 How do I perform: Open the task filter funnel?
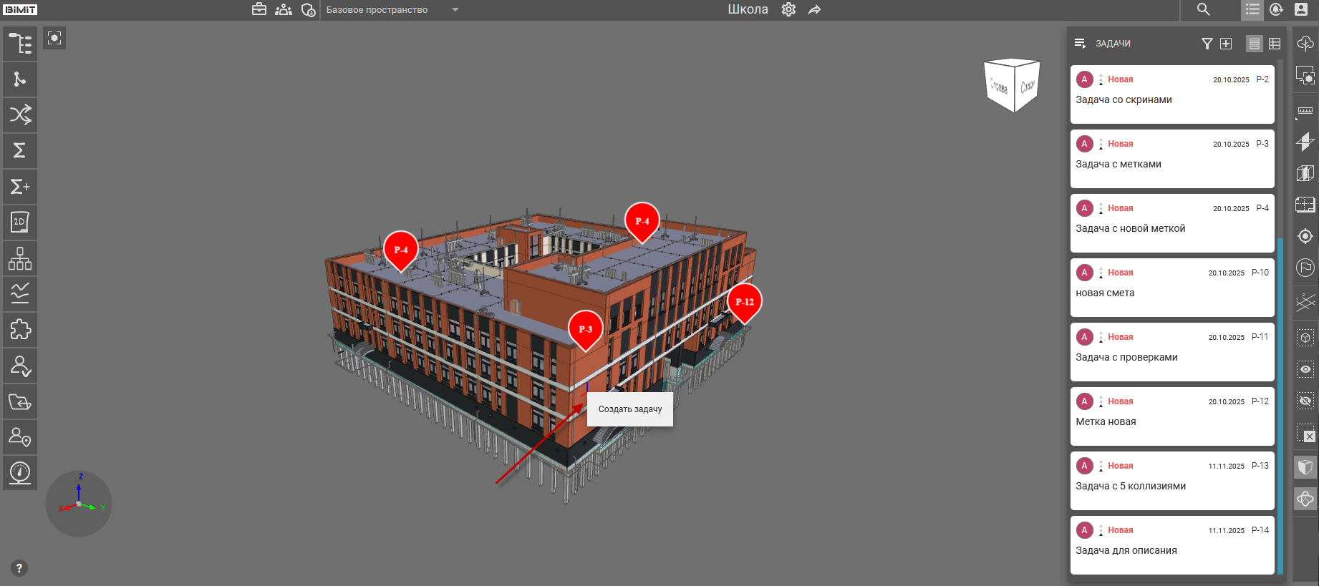pos(1207,44)
